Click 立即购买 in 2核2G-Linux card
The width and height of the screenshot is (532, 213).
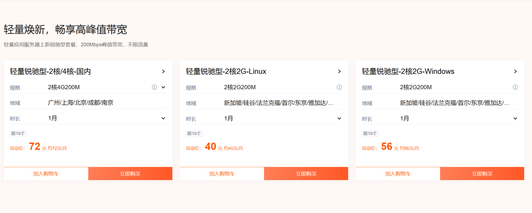(306, 174)
